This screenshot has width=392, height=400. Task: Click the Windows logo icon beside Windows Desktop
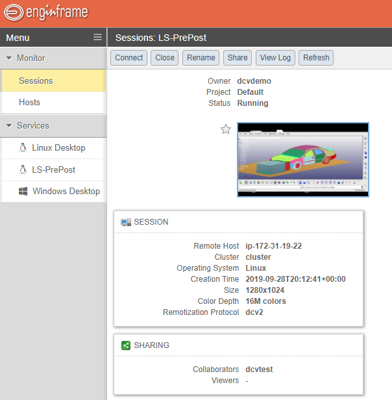23,192
